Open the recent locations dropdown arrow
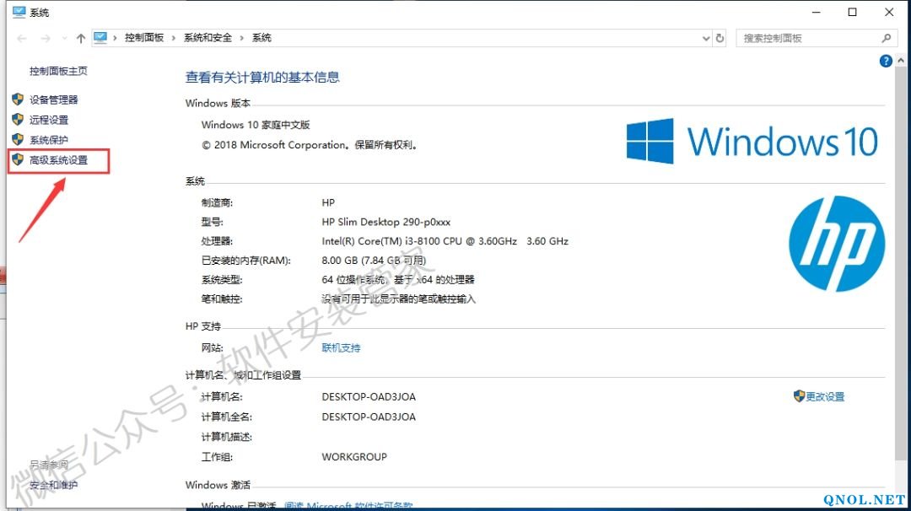Screen dimensions: 911x511 tap(64, 38)
